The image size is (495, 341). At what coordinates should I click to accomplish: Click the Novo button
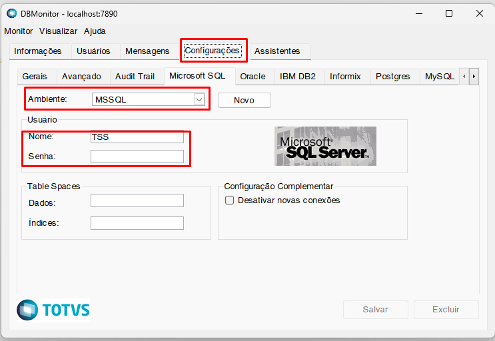(x=244, y=101)
